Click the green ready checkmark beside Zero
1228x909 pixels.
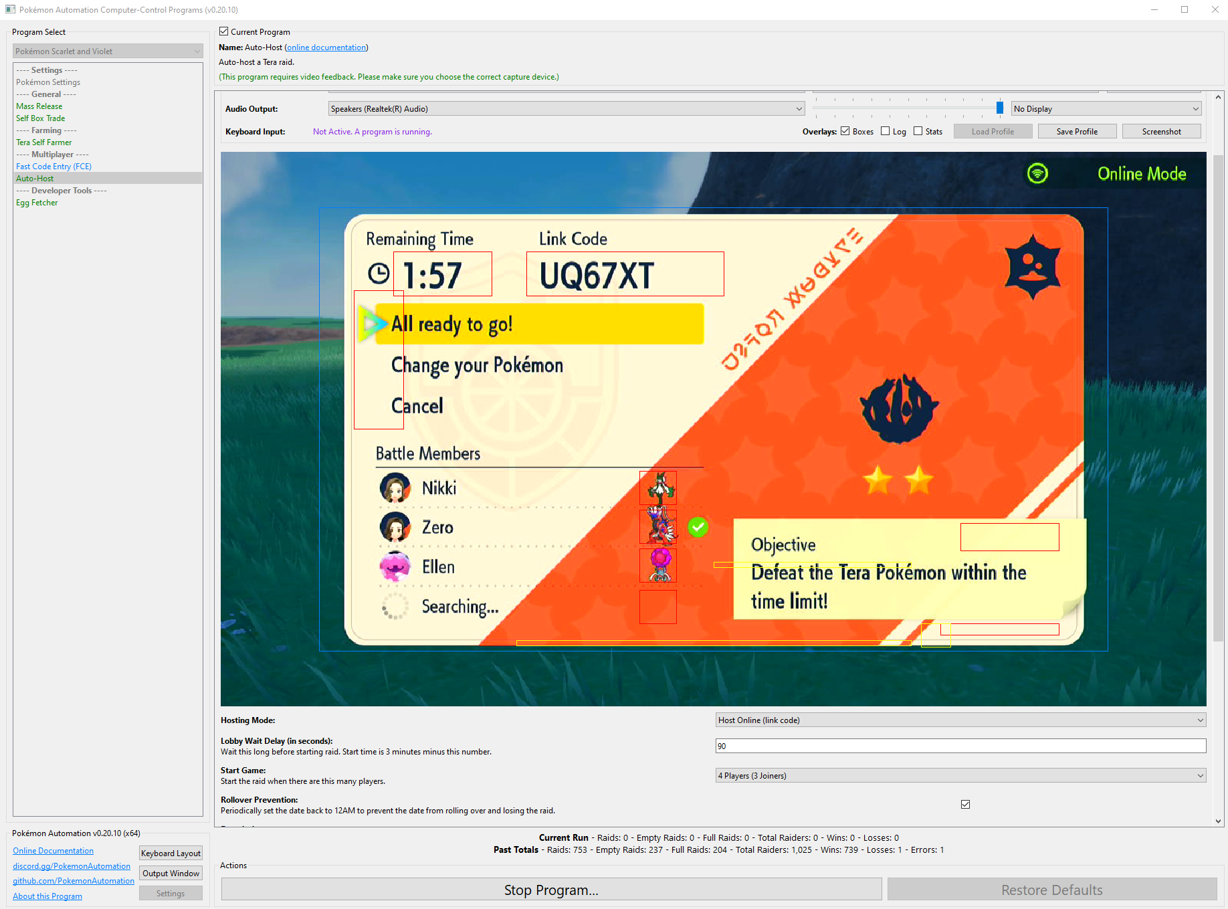(x=698, y=527)
